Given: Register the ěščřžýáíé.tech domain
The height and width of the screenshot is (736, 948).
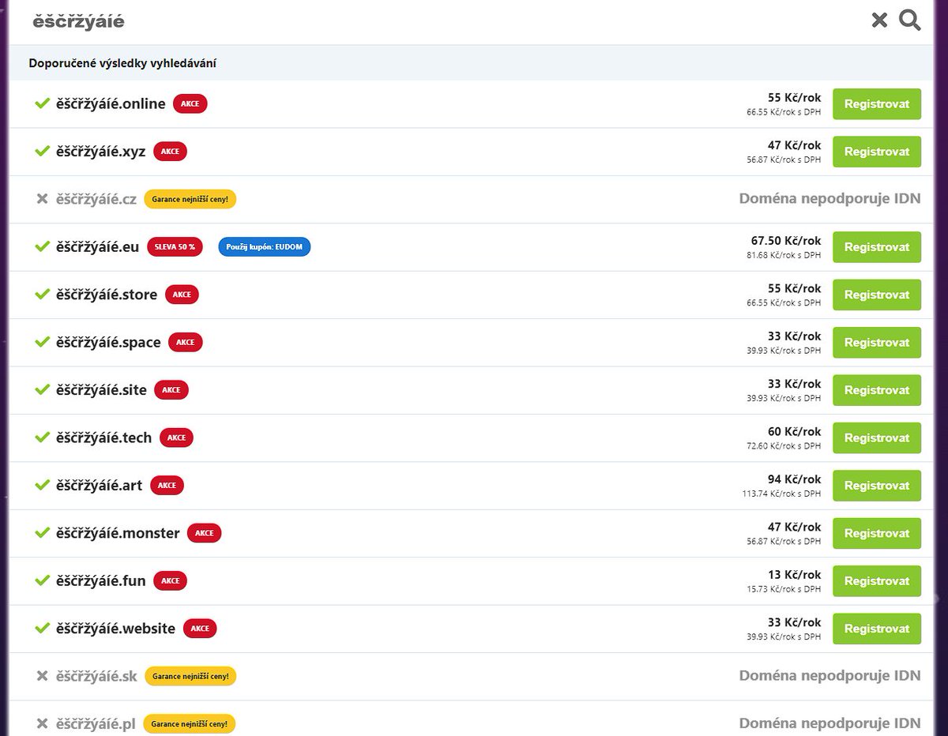Looking at the screenshot, I should click(877, 437).
